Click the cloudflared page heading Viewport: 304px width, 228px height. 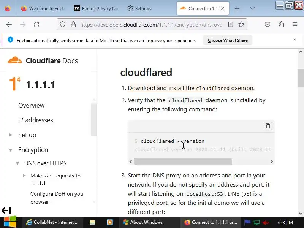click(146, 73)
